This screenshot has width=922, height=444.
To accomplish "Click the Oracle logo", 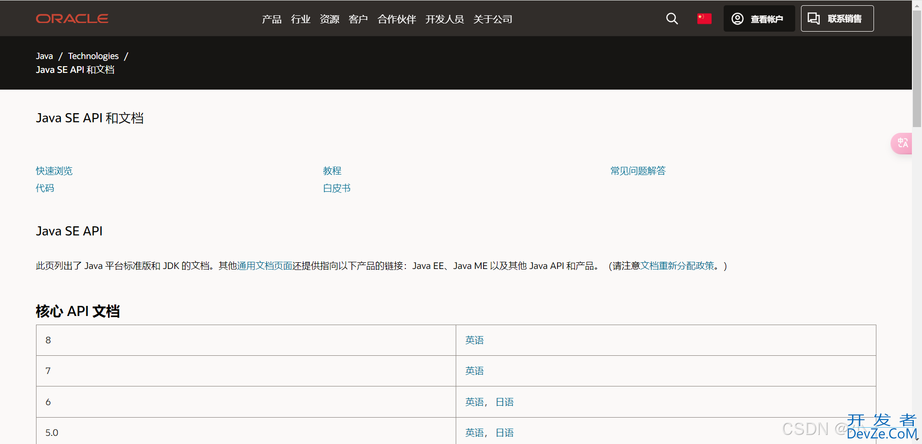I will (x=72, y=19).
